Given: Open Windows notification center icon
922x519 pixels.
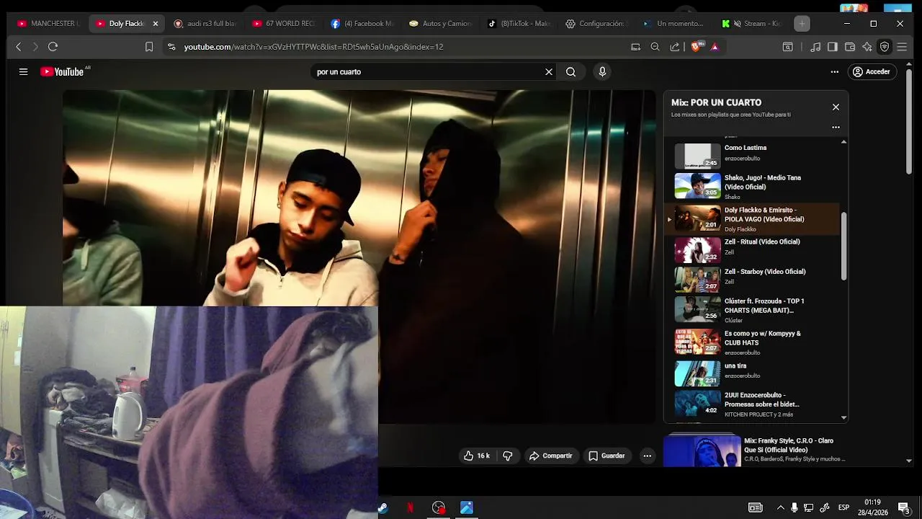Looking at the screenshot, I should click(x=903, y=508).
